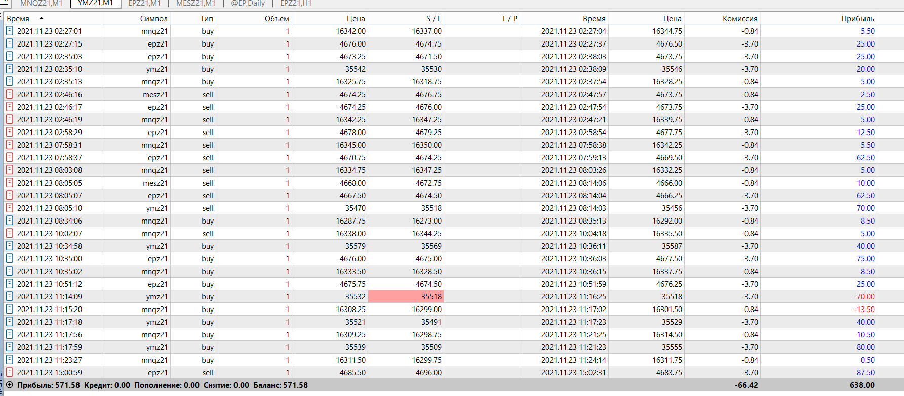Image resolution: width=904 pixels, height=396 pixels.
Task: Click the buy icon of 08:34:06 trade
Action: 9,221
